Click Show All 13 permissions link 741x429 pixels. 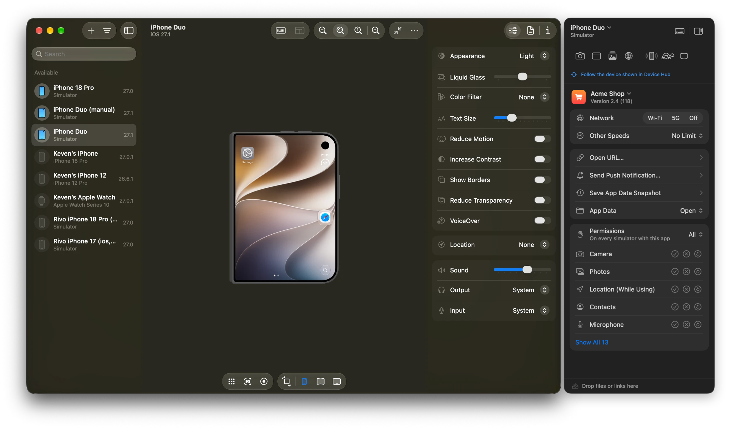pos(591,342)
